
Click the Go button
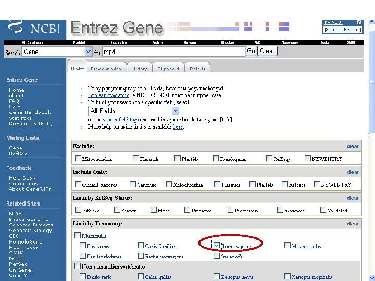coord(251,51)
